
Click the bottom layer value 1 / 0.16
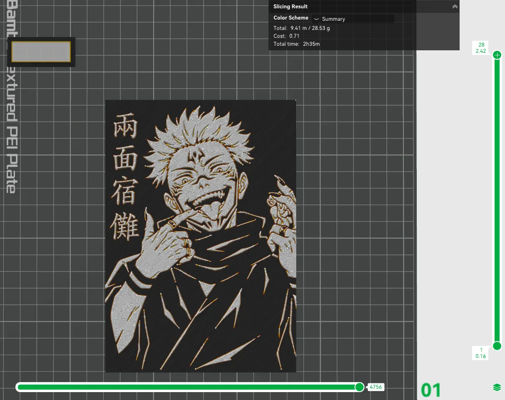(x=481, y=353)
